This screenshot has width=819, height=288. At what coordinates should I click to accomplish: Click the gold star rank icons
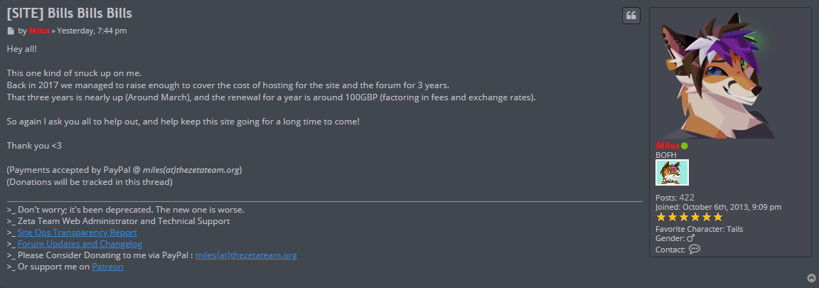(689, 217)
